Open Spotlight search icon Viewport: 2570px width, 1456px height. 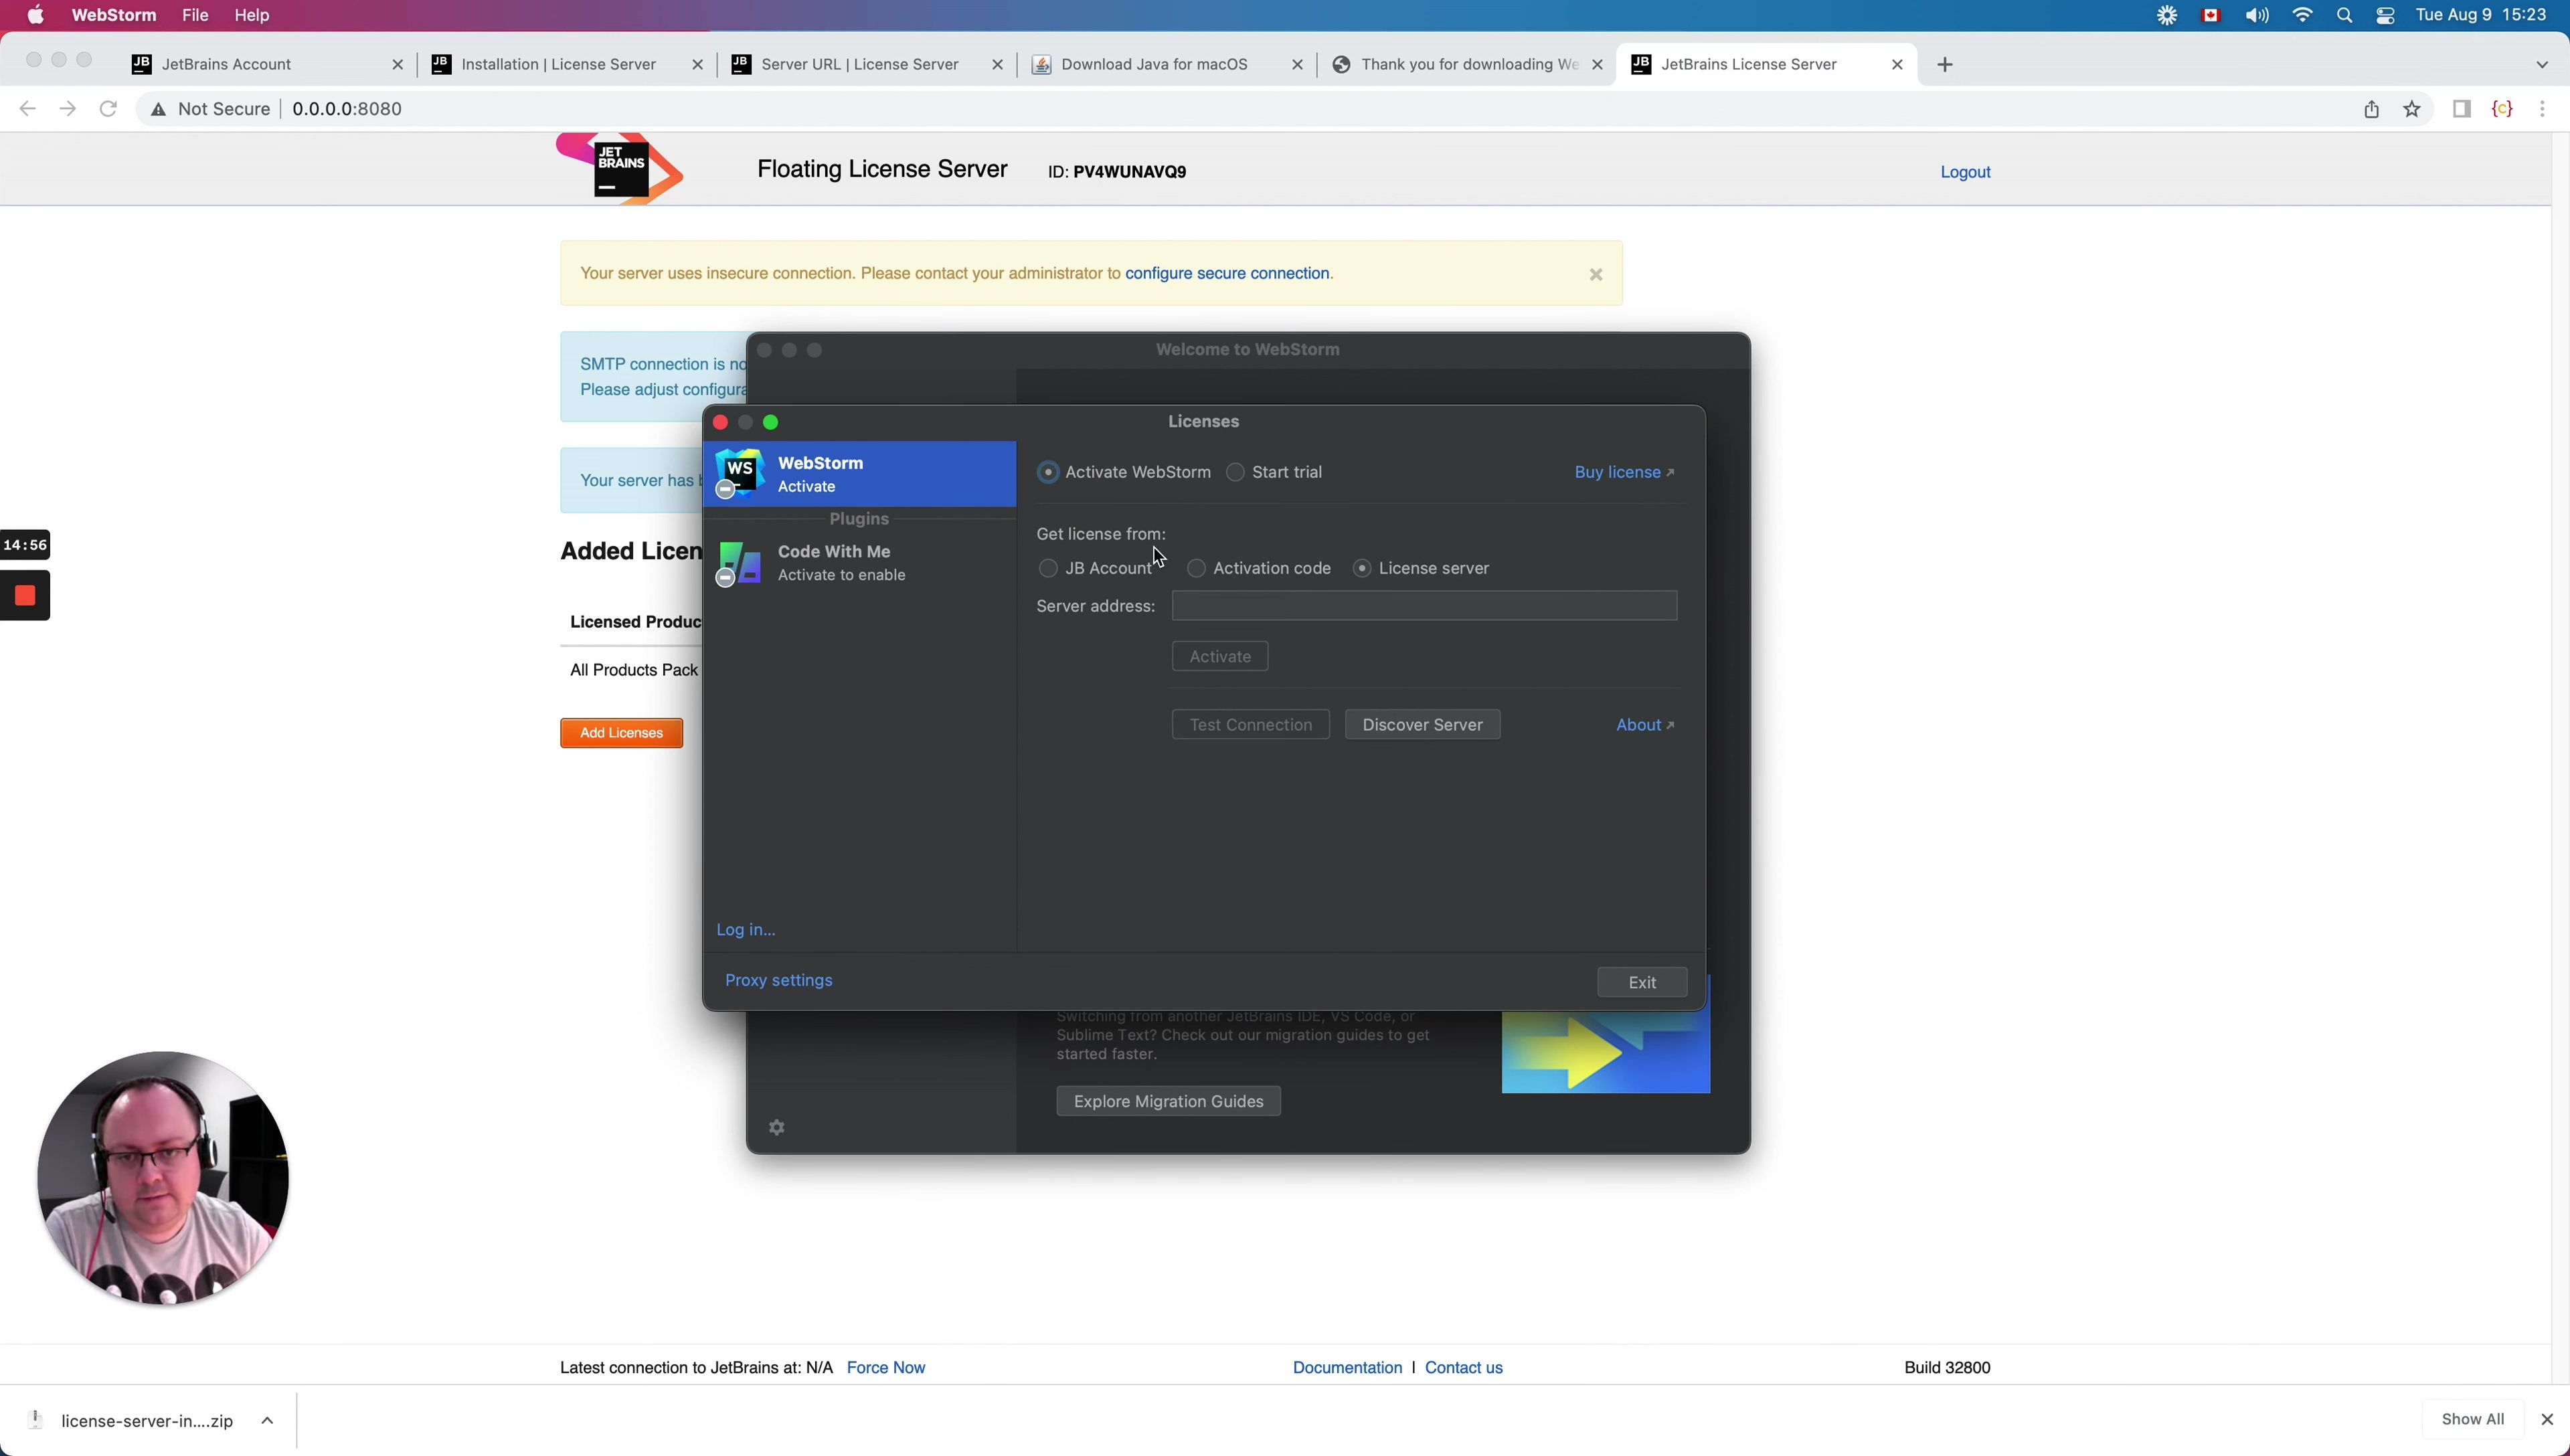pos(2344,15)
